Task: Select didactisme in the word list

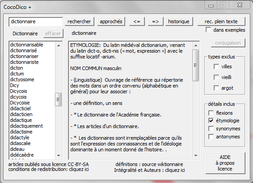Action: click(x=21, y=132)
